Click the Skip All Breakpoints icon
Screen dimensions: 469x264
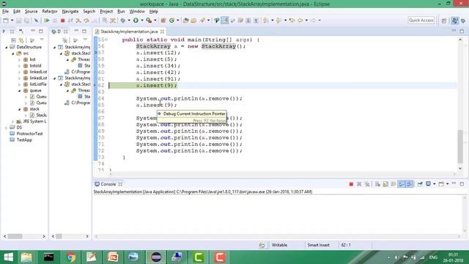(x=36, y=21)
